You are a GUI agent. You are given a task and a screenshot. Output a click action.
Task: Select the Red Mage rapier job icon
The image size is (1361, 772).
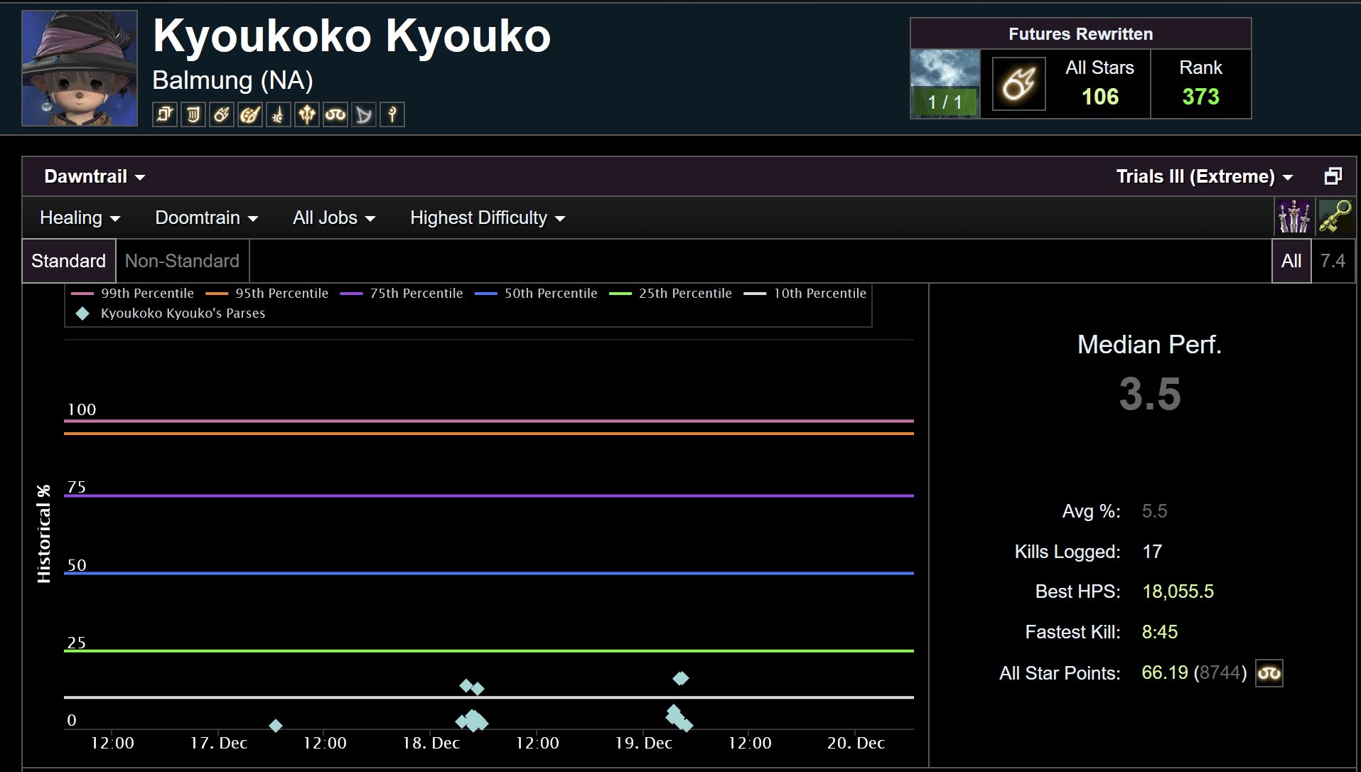279,114
